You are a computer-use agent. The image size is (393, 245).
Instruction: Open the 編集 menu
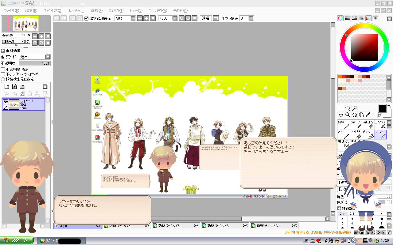[x=31, y=11]
